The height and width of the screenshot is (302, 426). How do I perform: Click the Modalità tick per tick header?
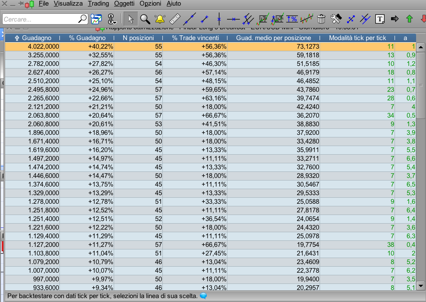click(357, 38)
